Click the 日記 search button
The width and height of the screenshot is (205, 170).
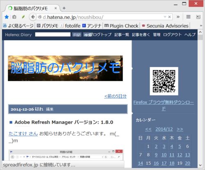click(77, 35)
